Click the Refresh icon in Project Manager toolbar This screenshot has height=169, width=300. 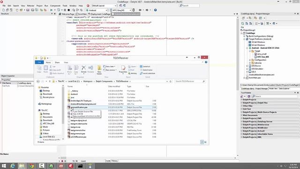pos(243,23)
